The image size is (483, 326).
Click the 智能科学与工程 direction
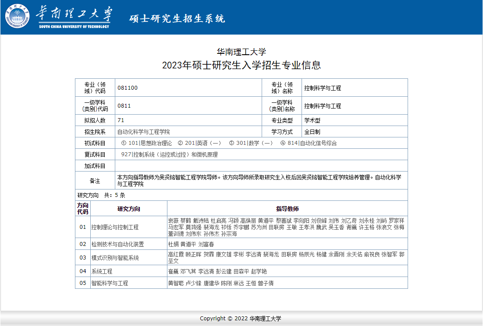pos(110,283)
